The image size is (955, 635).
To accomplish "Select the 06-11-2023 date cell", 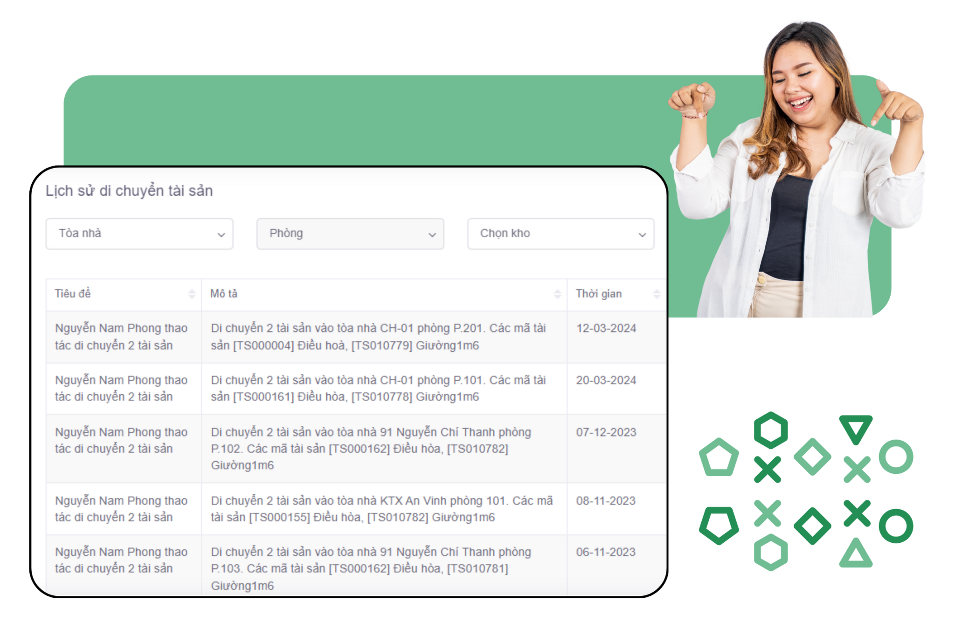I will click(x=606, y=552).
